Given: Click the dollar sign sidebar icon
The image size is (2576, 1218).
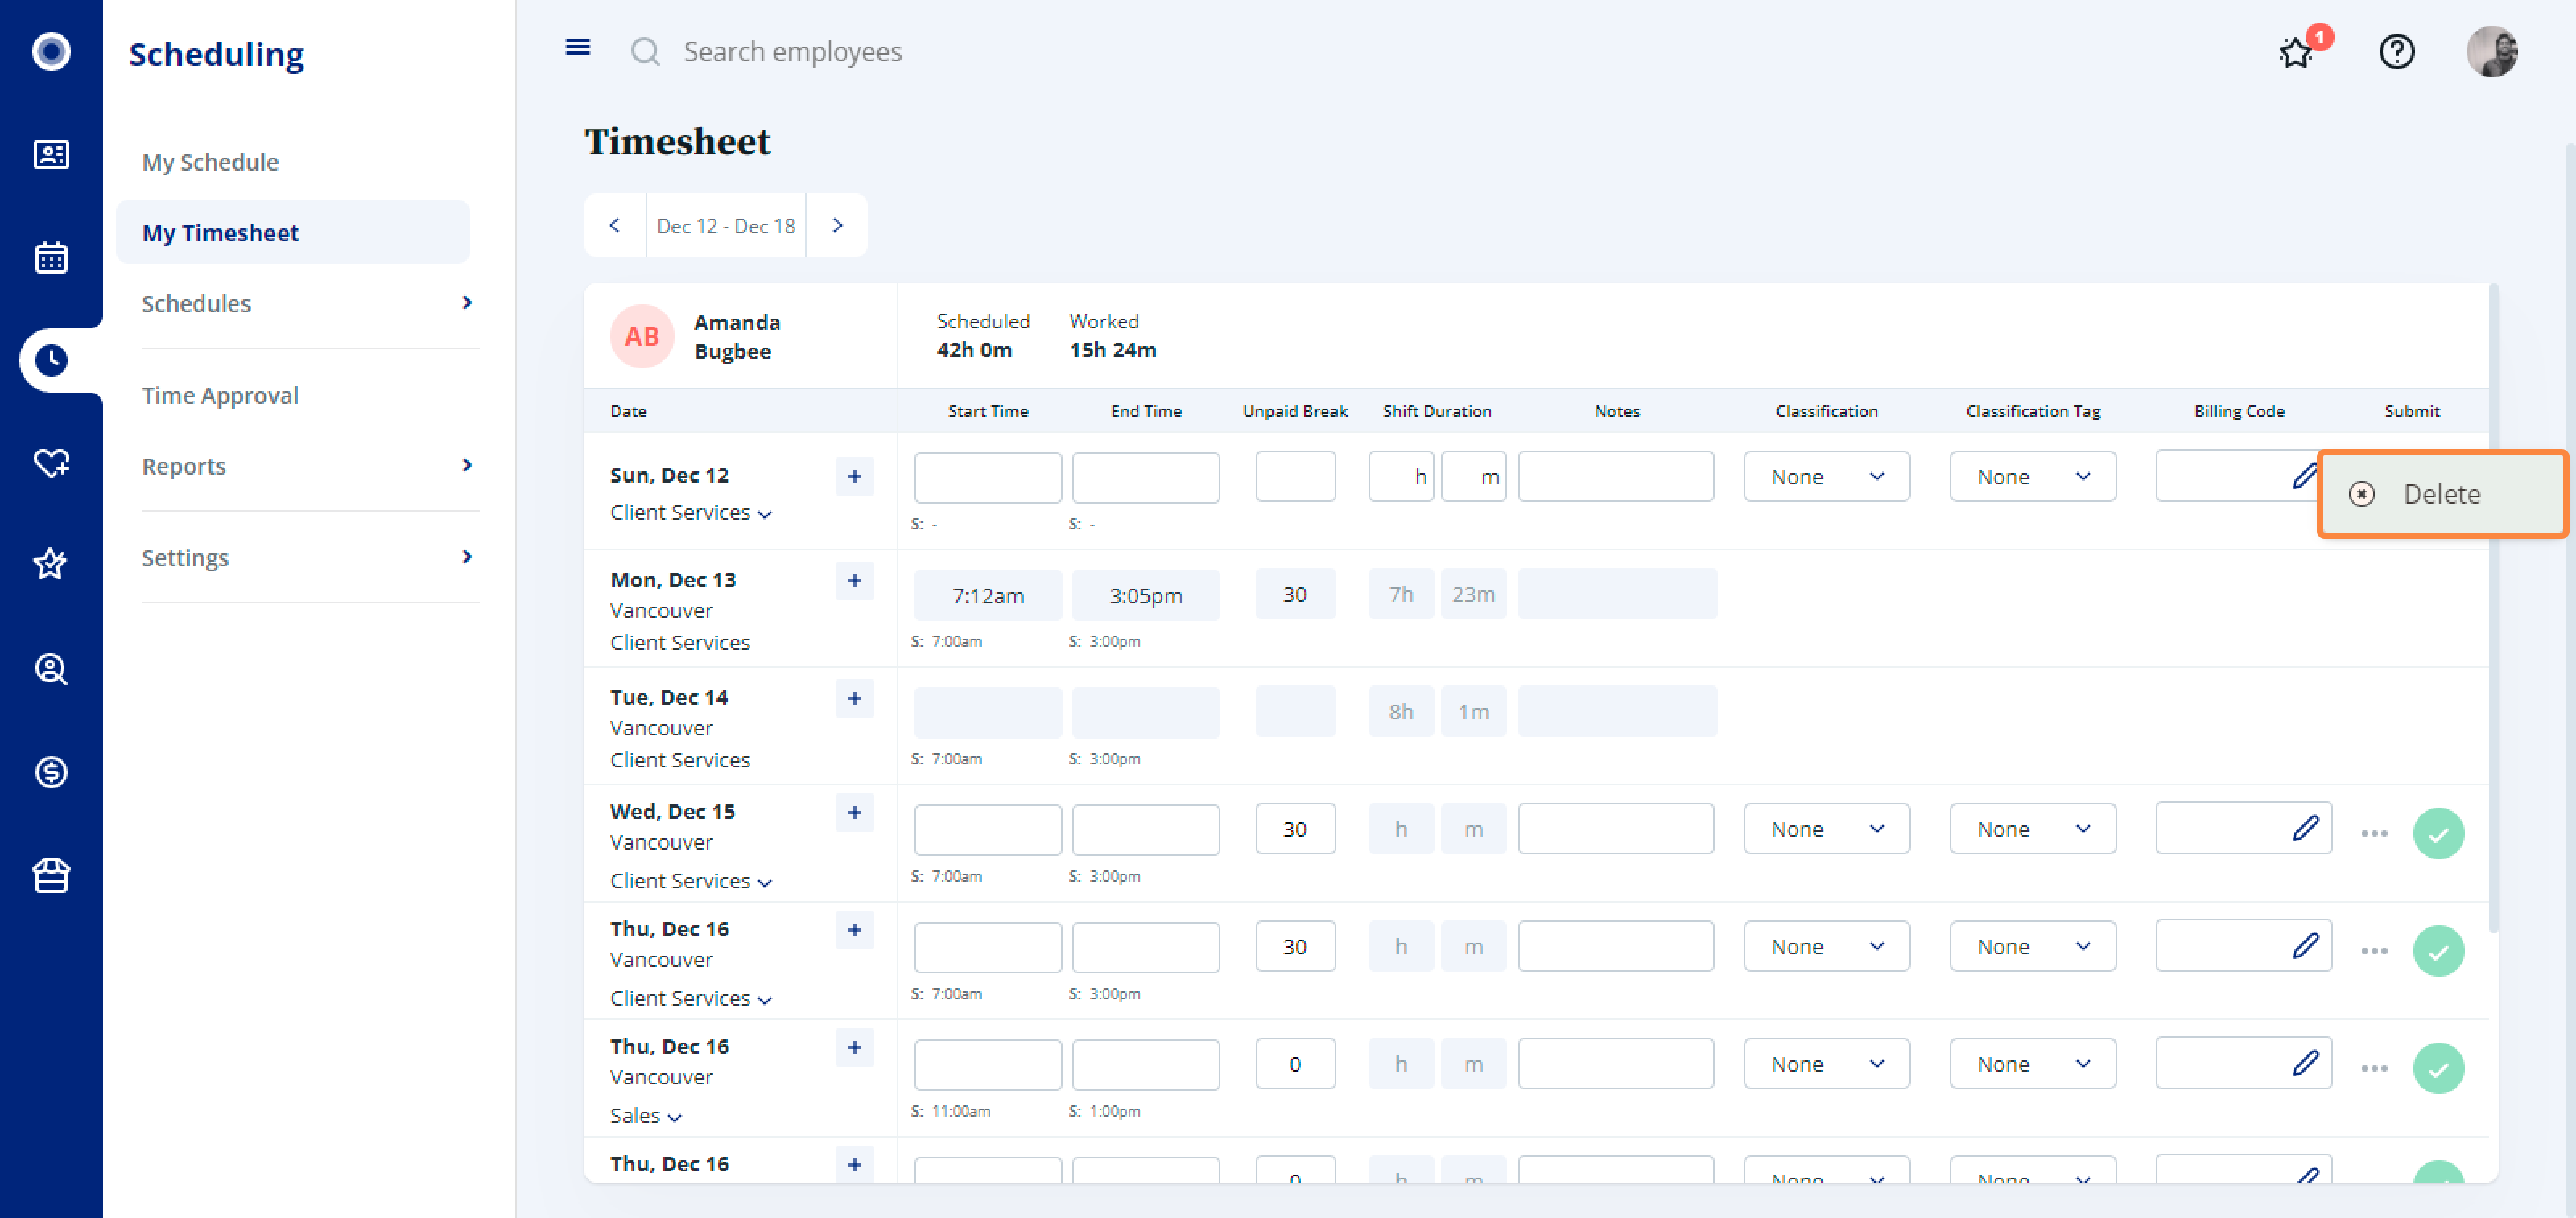Looking at the screenshot, I should 51,772.
